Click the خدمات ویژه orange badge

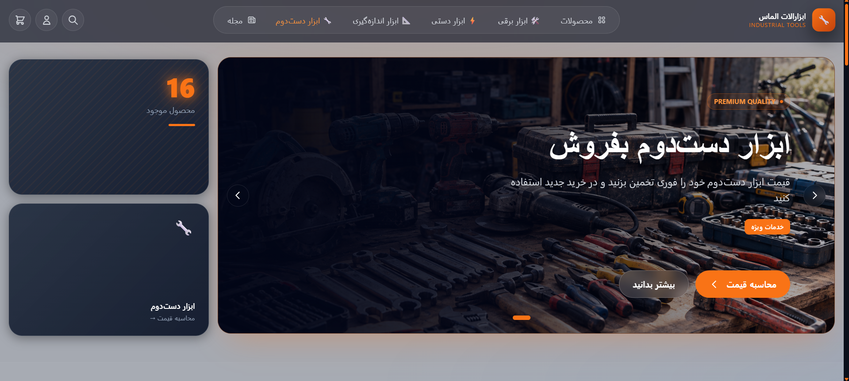[x=767, y=227]
